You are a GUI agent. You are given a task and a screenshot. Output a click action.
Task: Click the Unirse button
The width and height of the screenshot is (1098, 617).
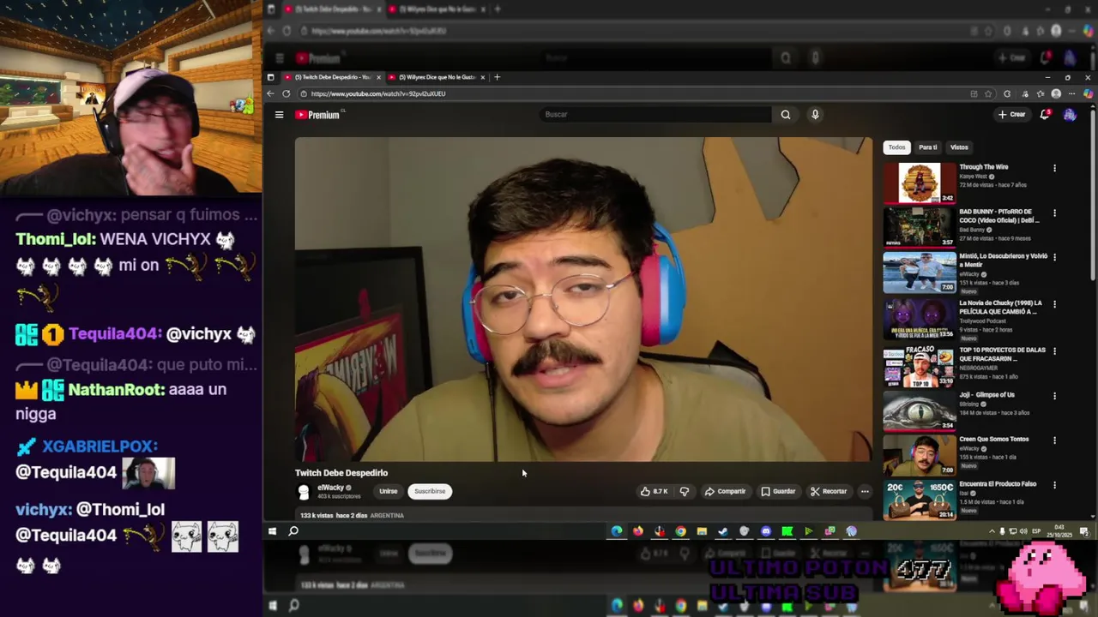pyautogui.click(x=389, y=491)
